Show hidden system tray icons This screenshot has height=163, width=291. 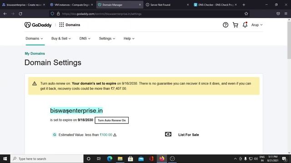pos(235,159)
